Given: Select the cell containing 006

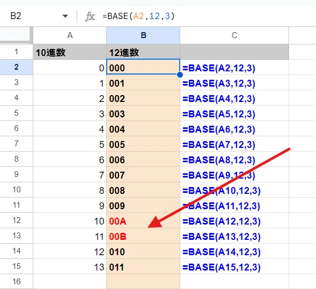Looking at the screenshot, I should [143, 159].
